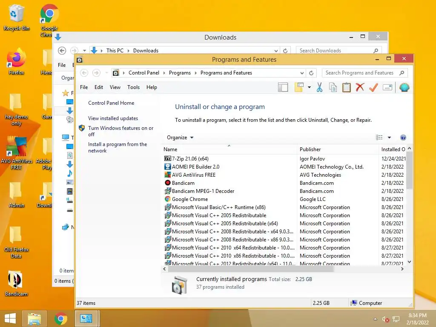
Task: Sort by the Name column header
Action: tap(229, 149)
